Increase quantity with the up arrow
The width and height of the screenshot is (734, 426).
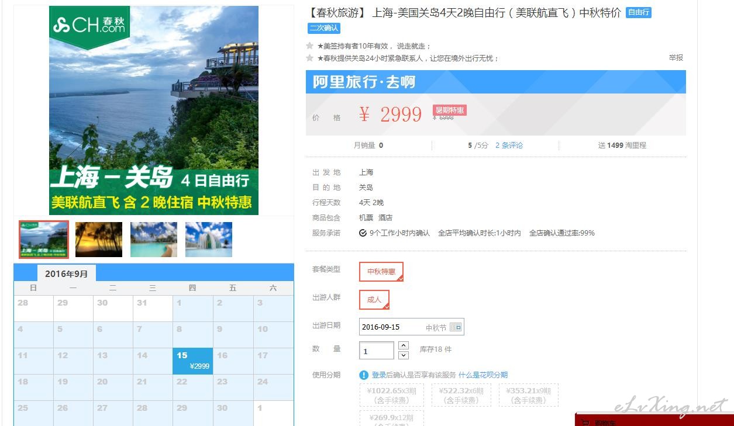point(404,345)
